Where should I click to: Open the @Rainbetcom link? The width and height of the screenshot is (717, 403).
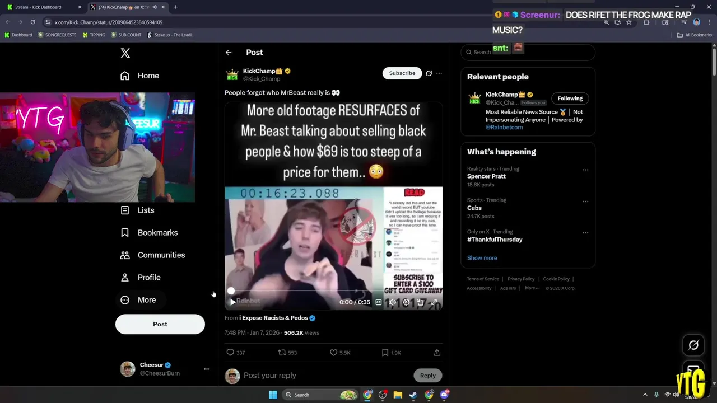[504, 128]
